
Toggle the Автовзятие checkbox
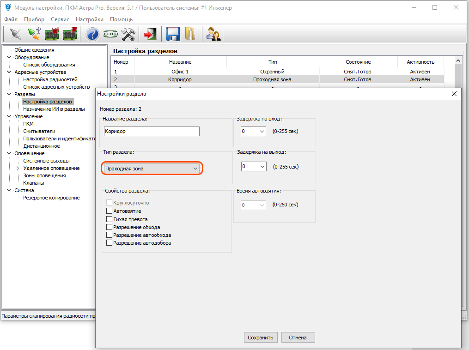pos(109,211)
